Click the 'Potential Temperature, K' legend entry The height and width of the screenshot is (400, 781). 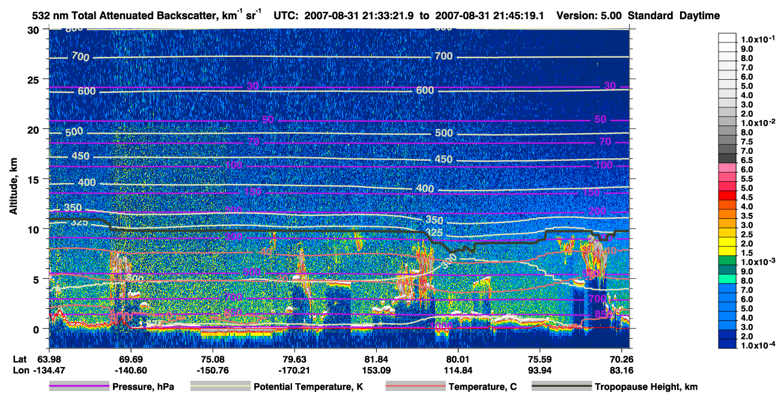click(x=308, y=387)
